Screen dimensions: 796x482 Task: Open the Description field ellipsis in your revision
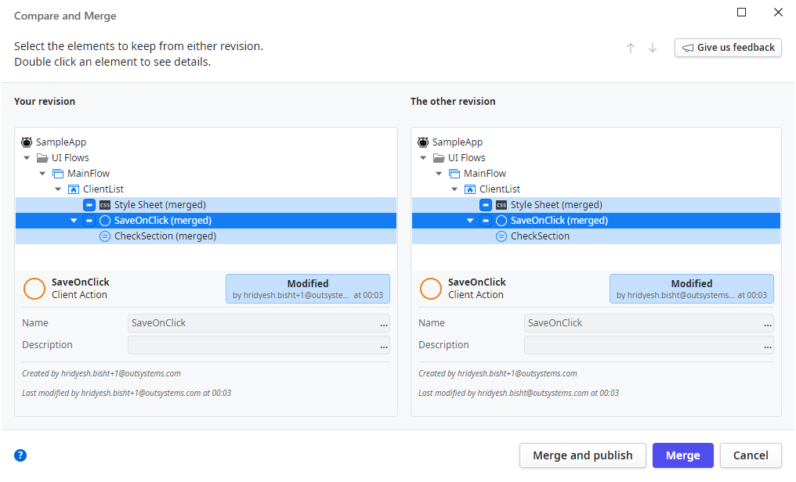(384, 346)
